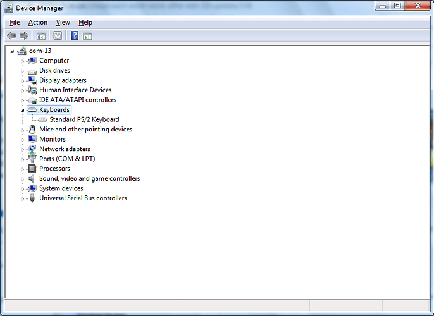The image size is (434, 316).
Task: Click the Display adapters icon
Action: 32,80
